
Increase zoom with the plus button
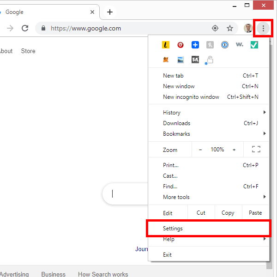coord(234,150)
